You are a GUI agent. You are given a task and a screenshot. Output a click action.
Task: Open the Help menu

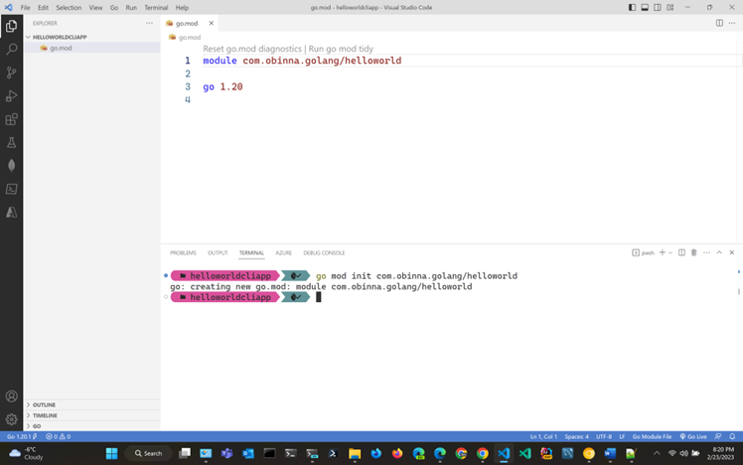tap(182, 8)
